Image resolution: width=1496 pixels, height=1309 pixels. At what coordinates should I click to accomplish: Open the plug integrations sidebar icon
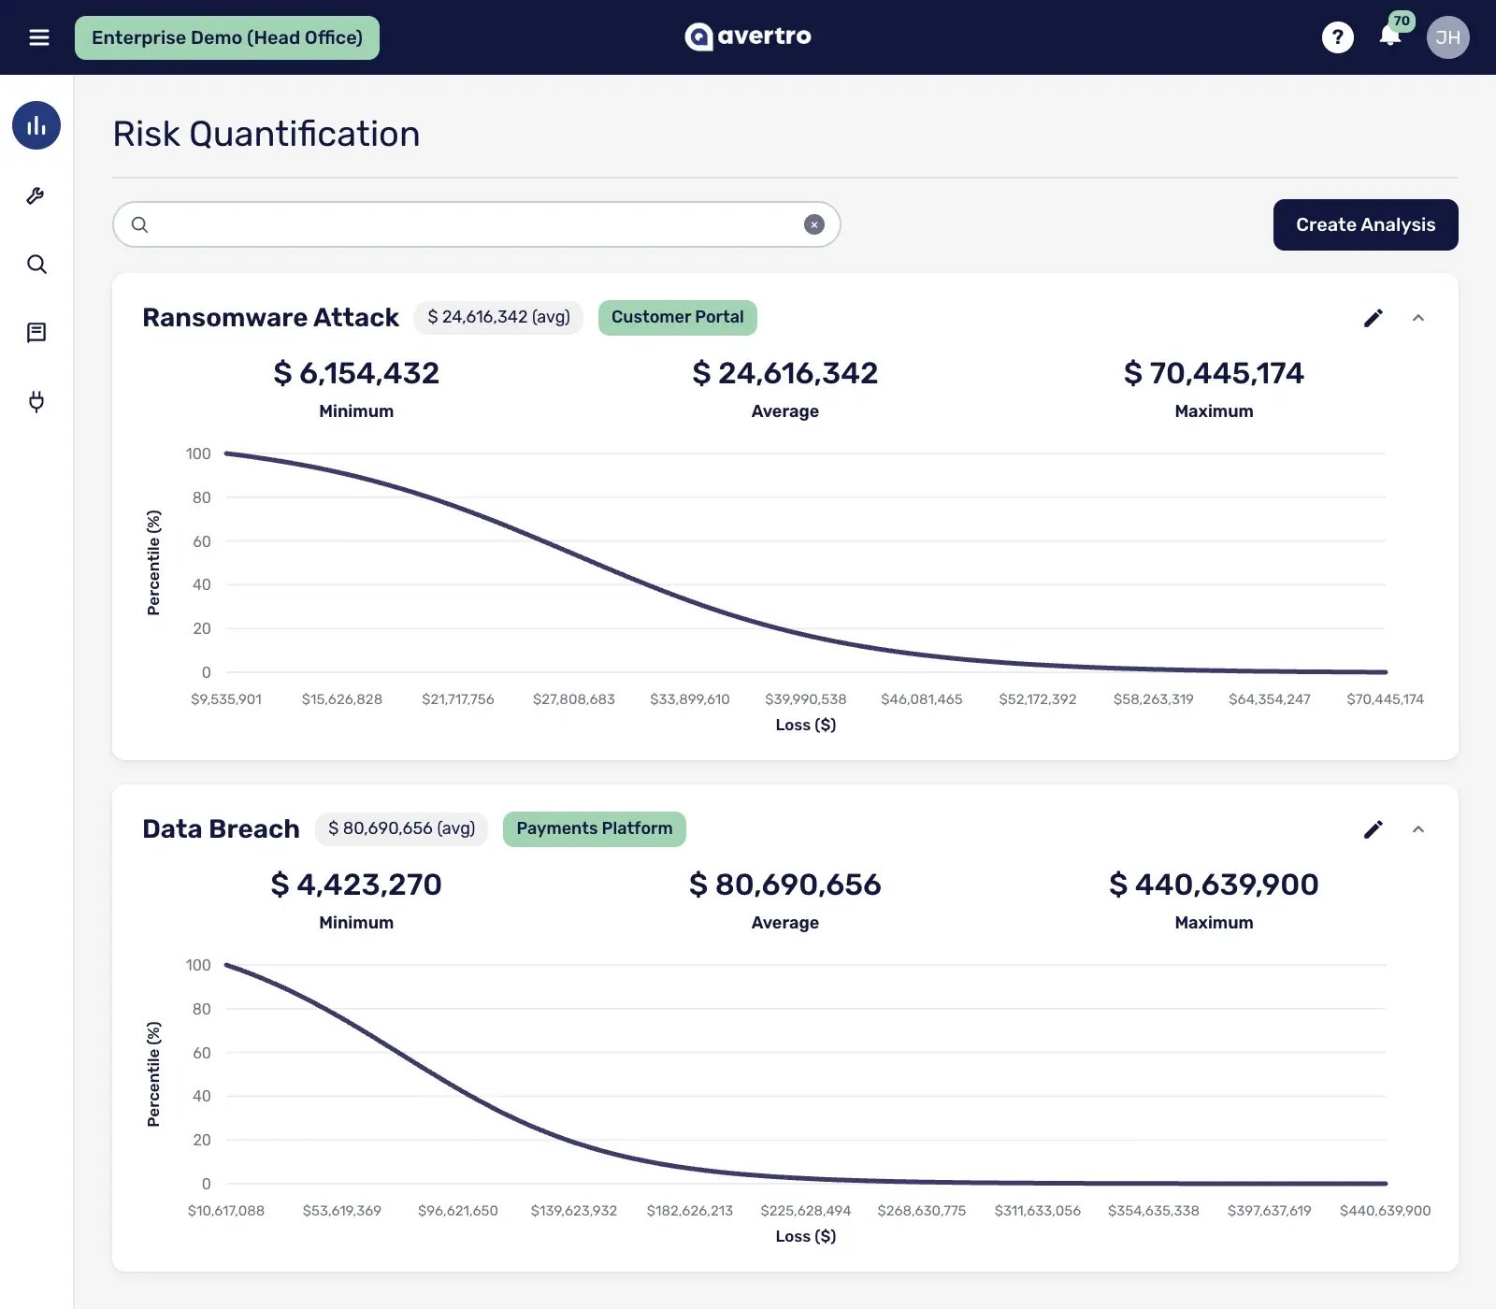(x=36, y=401)
